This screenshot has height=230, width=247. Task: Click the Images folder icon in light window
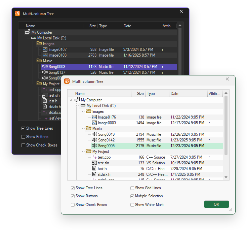point(88,111)
